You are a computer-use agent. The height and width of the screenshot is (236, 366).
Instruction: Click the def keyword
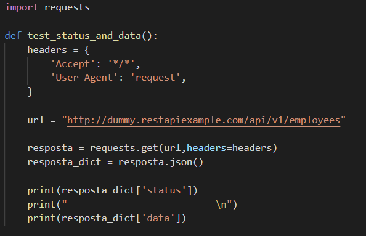click(x=13, y=36)
